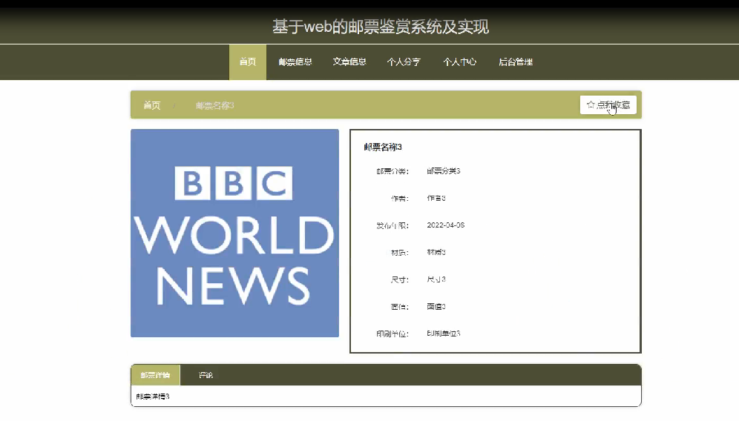Click the 印刷单位: field label
739x421 pixels.
(392, 334)
